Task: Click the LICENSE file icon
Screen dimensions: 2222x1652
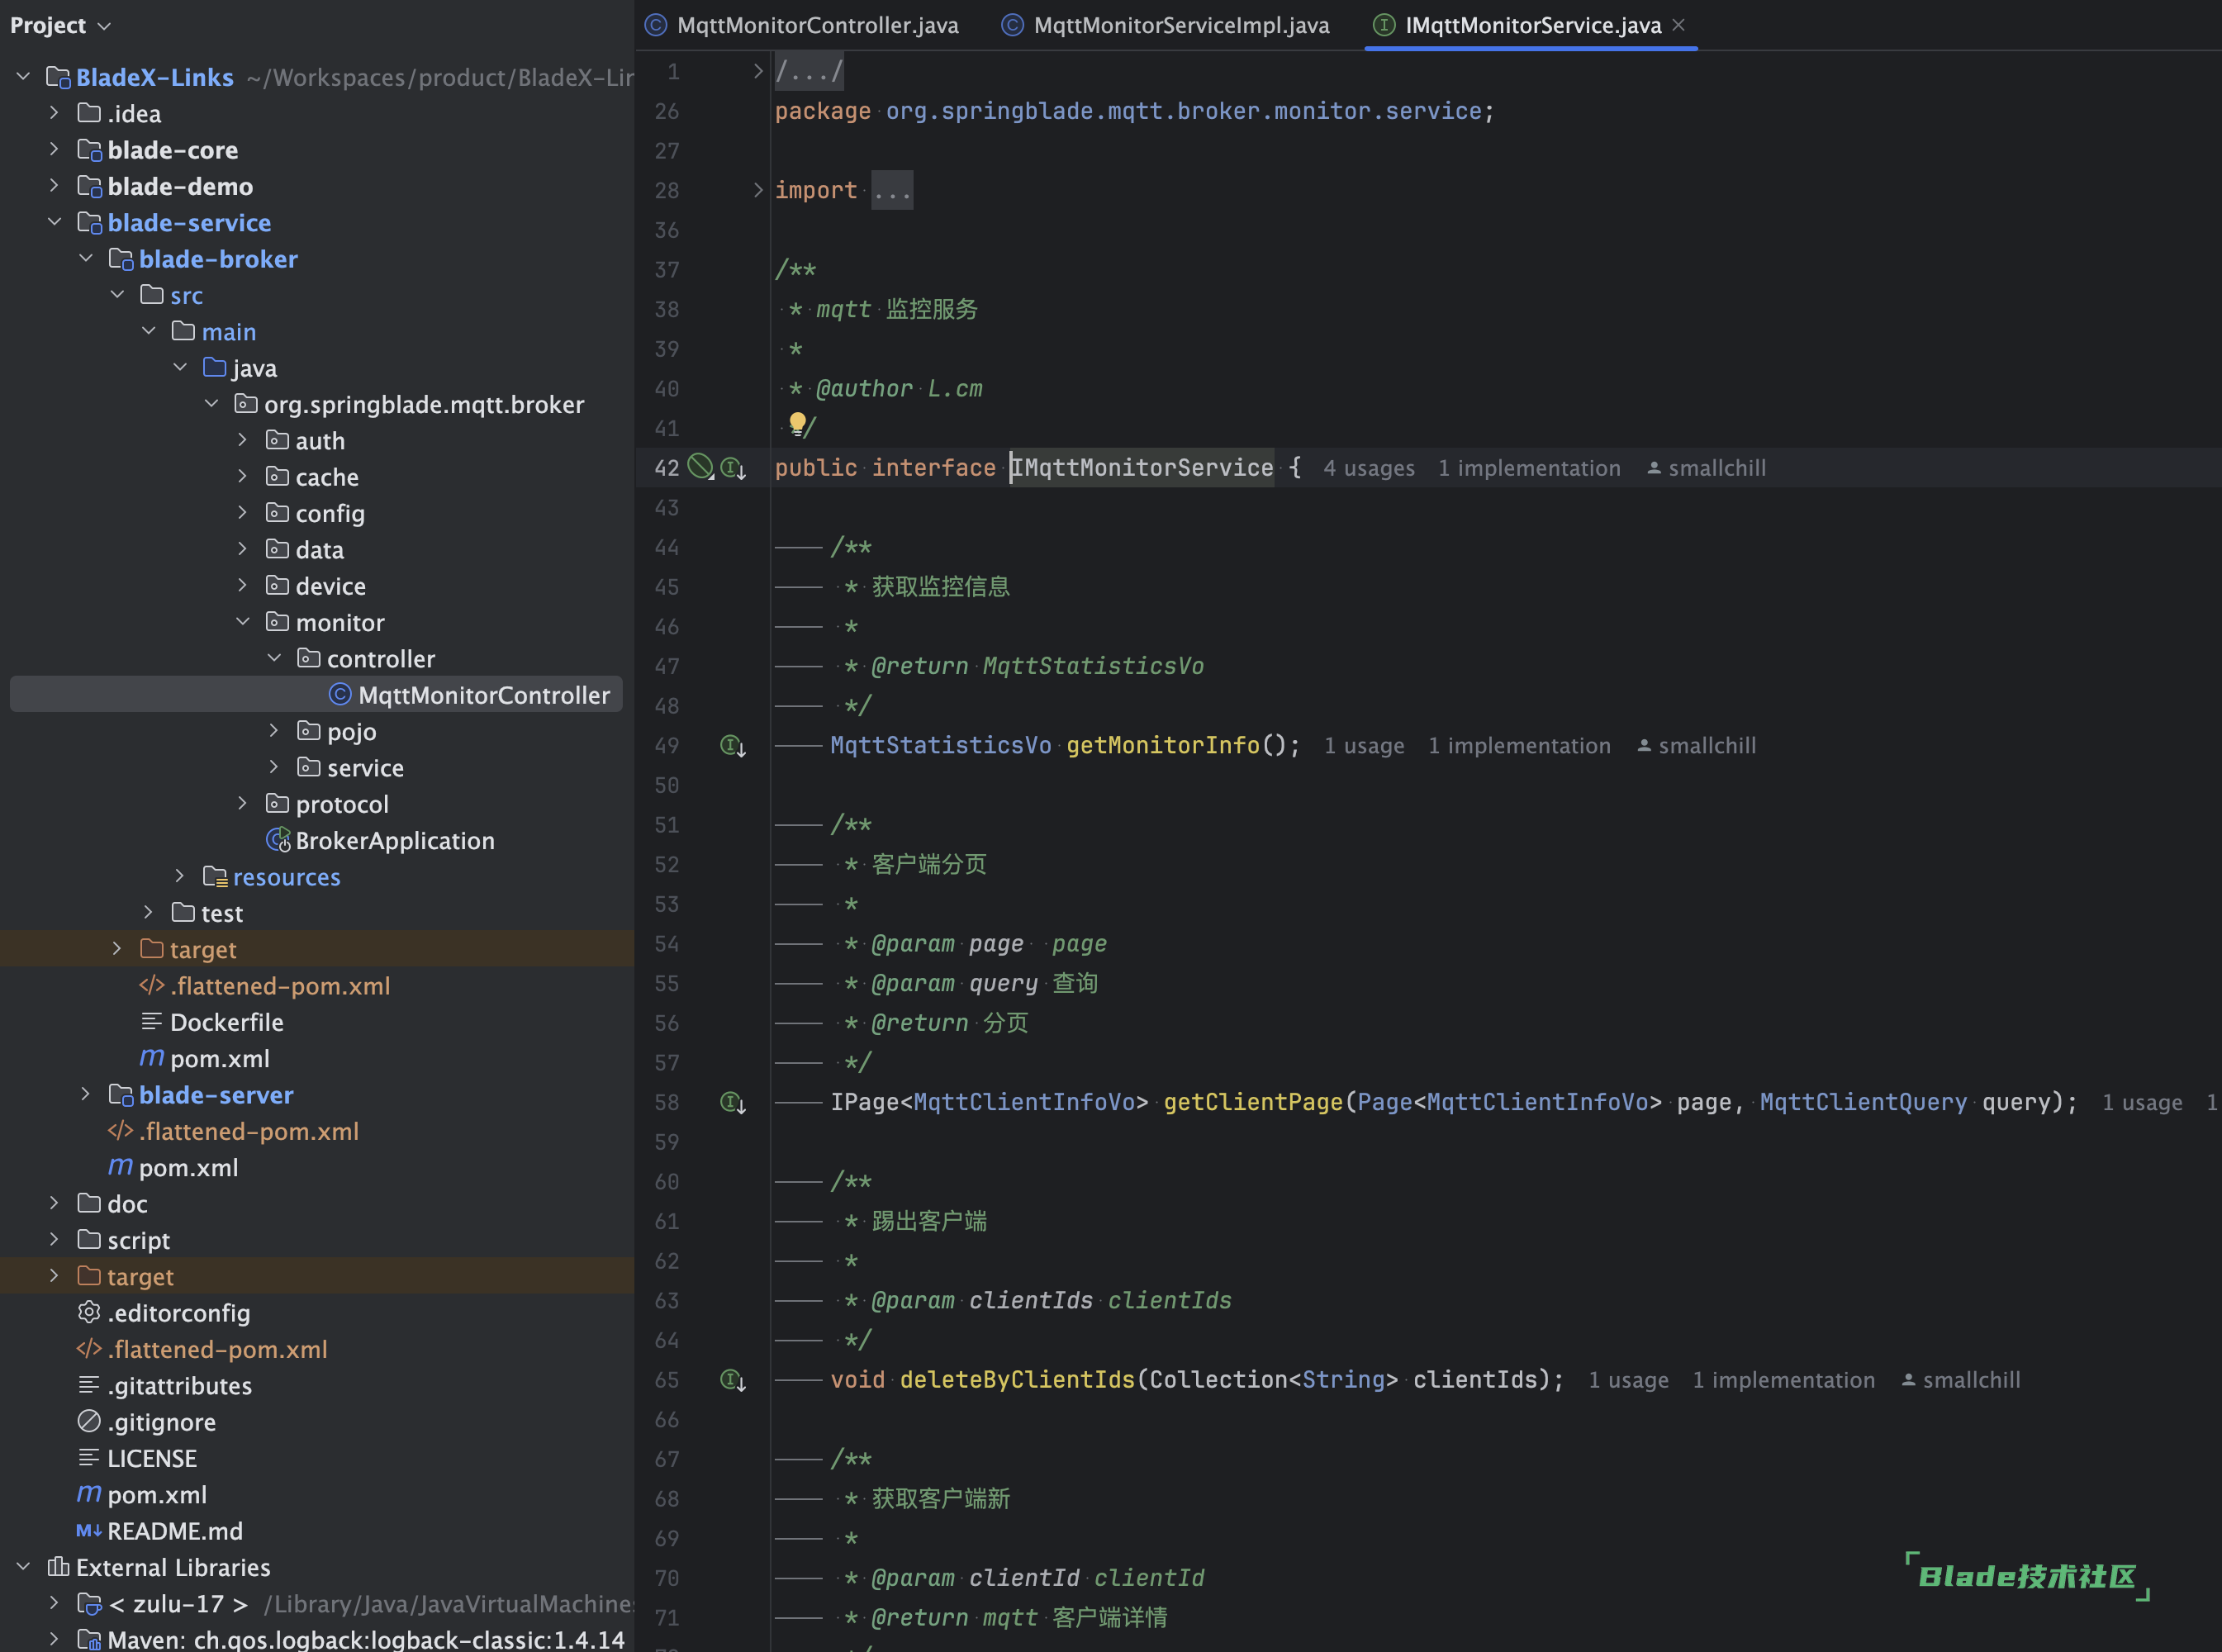Action: pyautogui.click(x=89, y=1458)
